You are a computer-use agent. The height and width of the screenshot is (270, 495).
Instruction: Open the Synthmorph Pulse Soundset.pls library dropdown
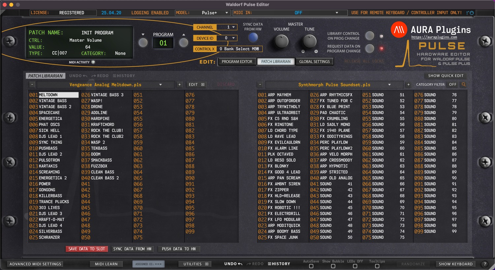pos(334,85)
